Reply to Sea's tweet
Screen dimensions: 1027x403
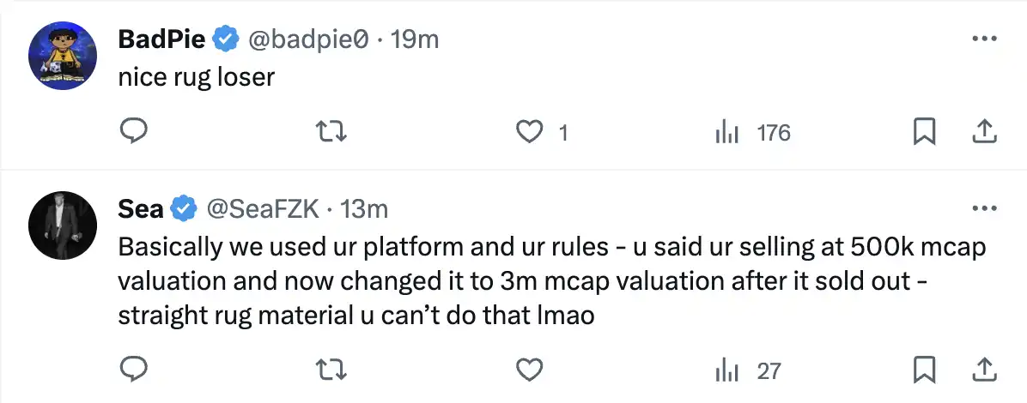(133, 370)
